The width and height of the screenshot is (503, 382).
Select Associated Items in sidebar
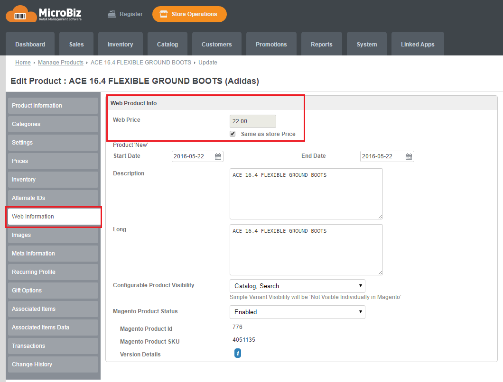click(x=53, y=309)
